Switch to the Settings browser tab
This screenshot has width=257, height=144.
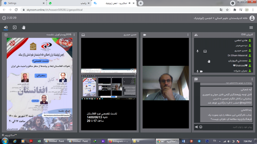point(23,3)
